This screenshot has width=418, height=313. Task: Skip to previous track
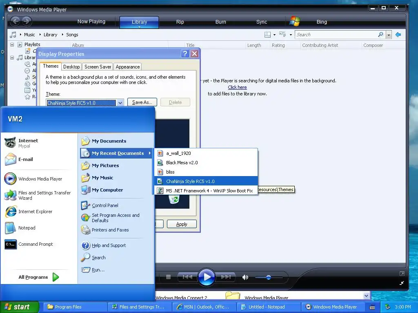(187, 277)
